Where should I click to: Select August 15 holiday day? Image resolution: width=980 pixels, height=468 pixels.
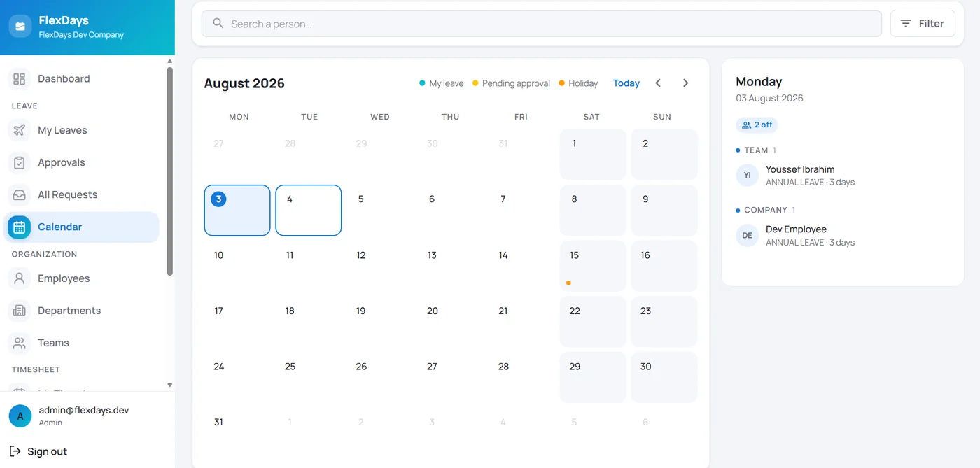(593, 266)
